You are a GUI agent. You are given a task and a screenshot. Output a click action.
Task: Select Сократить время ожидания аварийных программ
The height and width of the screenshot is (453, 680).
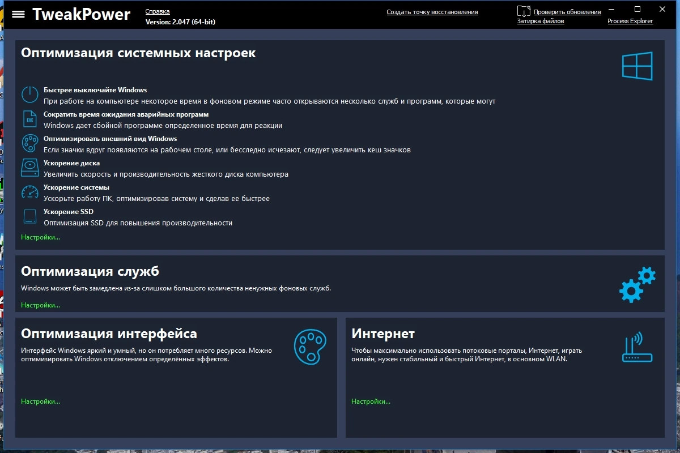126,114
